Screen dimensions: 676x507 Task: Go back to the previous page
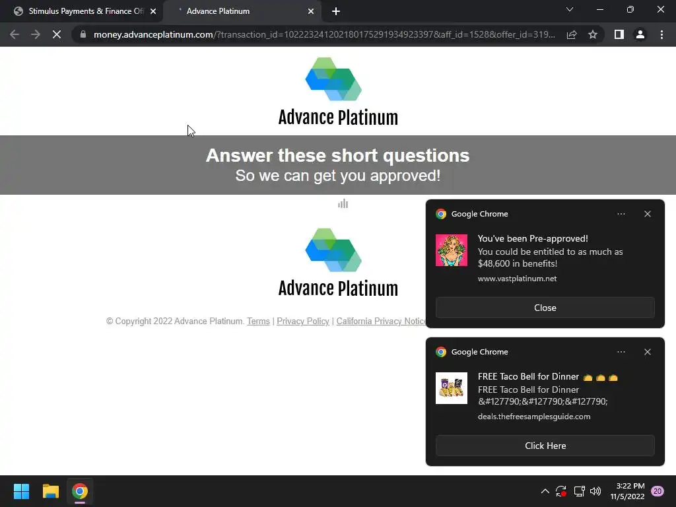tap(15, 34)
